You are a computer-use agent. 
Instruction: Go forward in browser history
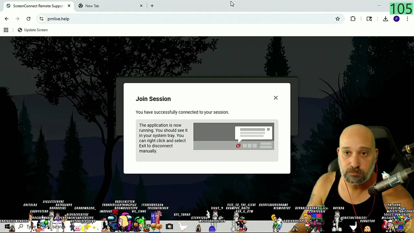17,19
